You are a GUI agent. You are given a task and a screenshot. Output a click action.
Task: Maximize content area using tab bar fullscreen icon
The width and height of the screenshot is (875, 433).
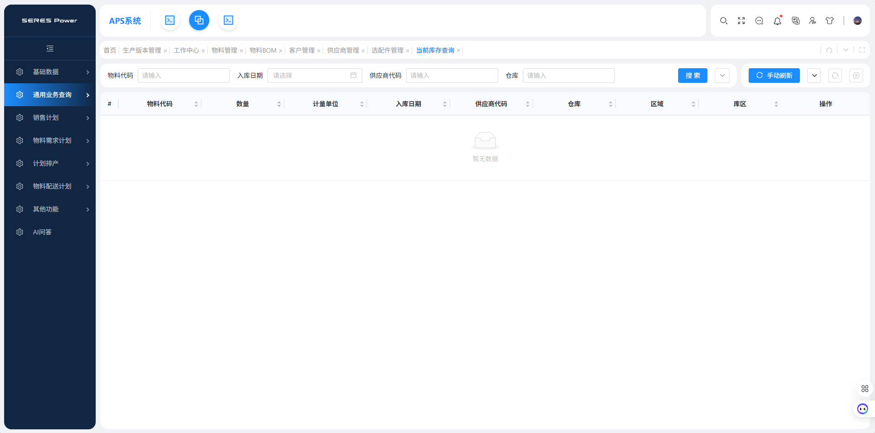coord(862,50)
